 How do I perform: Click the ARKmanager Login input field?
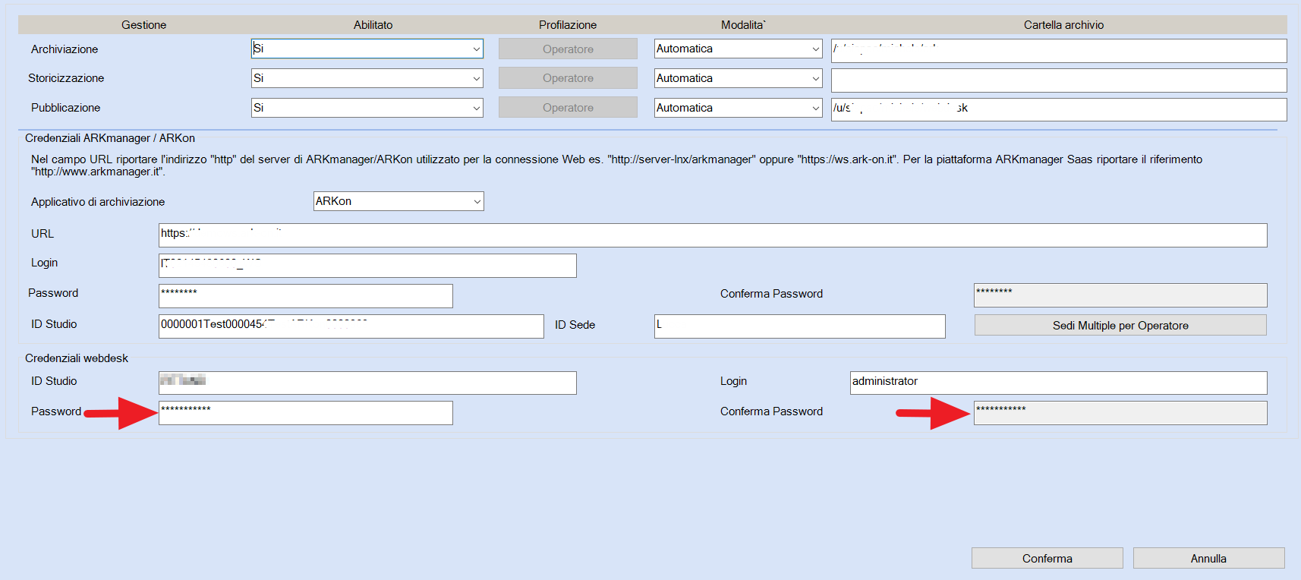pyautogui.click(x=367, y=266)
